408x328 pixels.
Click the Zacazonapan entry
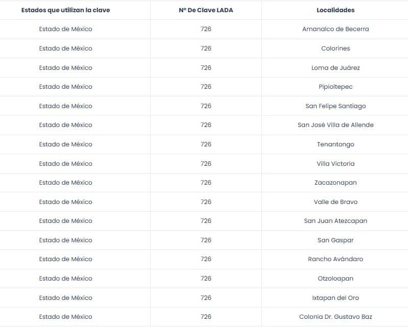[335, 183]
